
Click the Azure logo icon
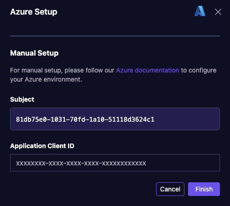click(200, 11)
